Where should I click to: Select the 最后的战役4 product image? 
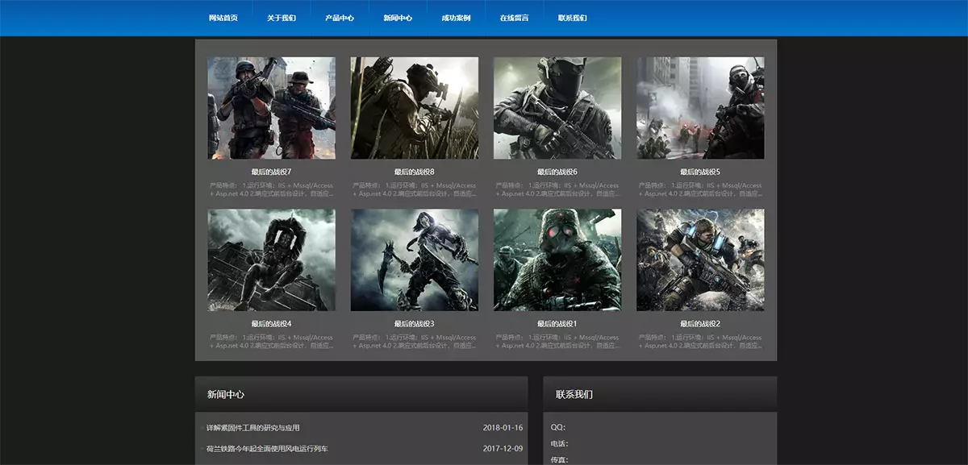271,260
